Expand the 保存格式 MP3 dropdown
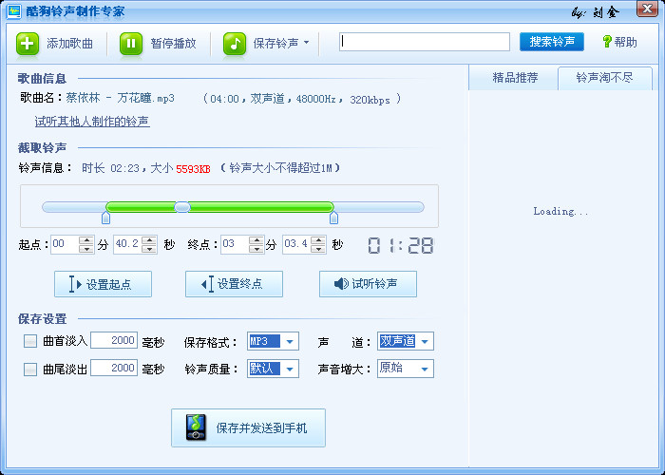This screenshot has width=665, height=475. click(x=290, y=341)
